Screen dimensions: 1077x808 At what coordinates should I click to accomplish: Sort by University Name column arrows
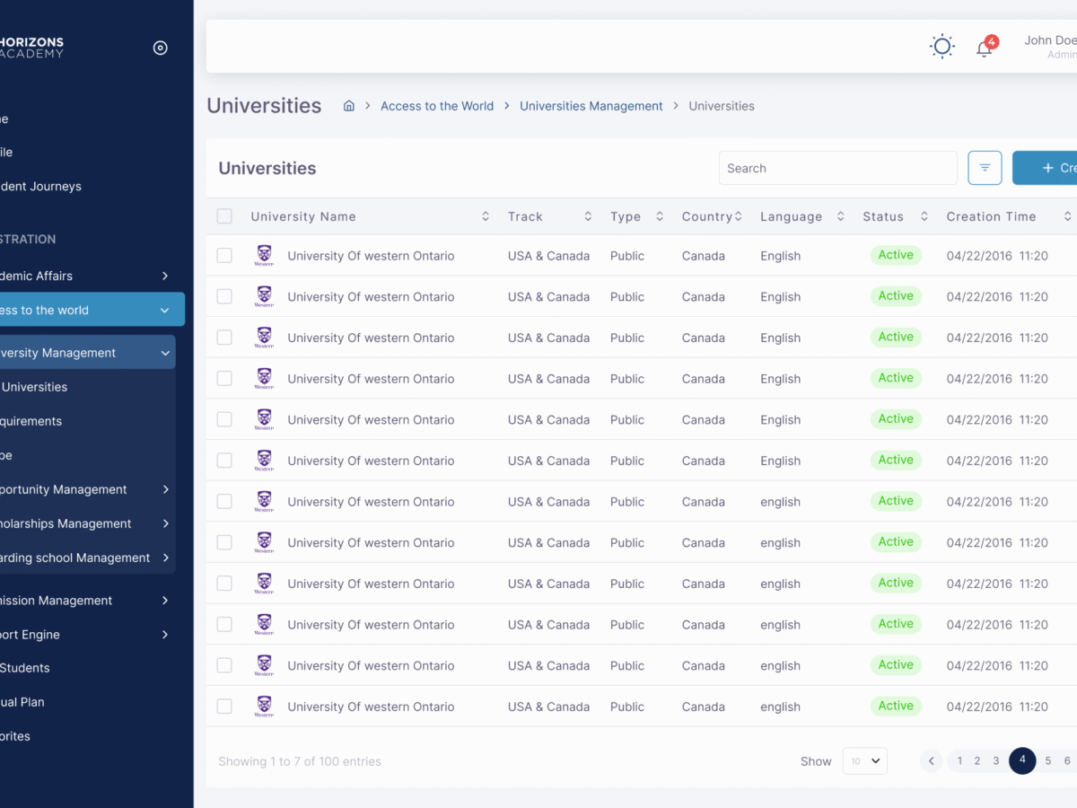(x=486, y=216)
